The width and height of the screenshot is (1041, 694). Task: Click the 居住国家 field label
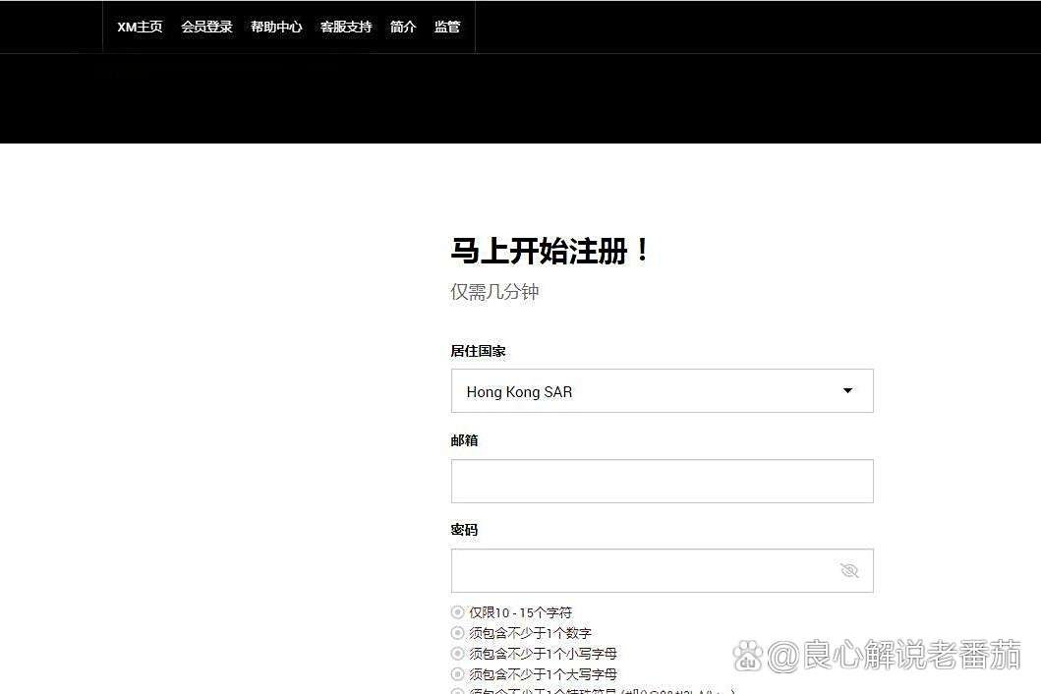478,351
